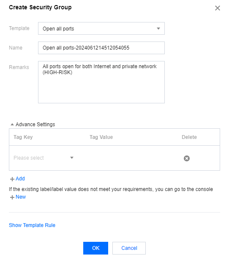Click the Tag Key dropdown arrow
This screenshot has width=229, height=263.
[x=72, y=158]
